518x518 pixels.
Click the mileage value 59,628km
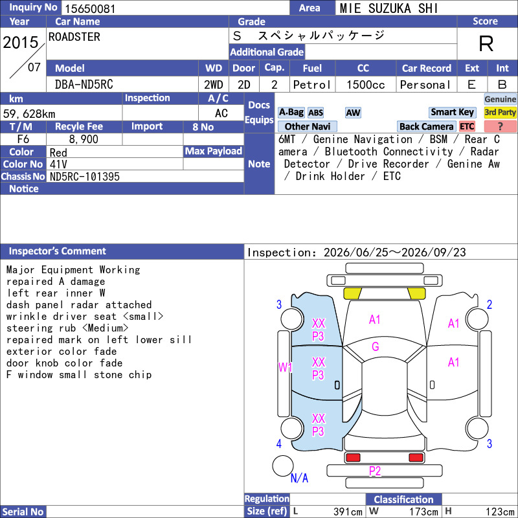click(29, 114)
